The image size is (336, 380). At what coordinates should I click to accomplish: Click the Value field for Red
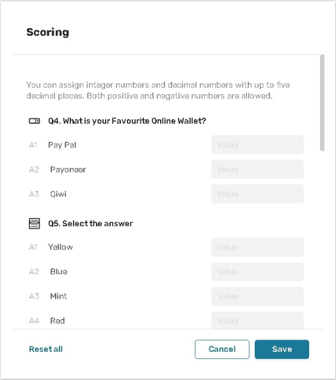tap(257, 320)
